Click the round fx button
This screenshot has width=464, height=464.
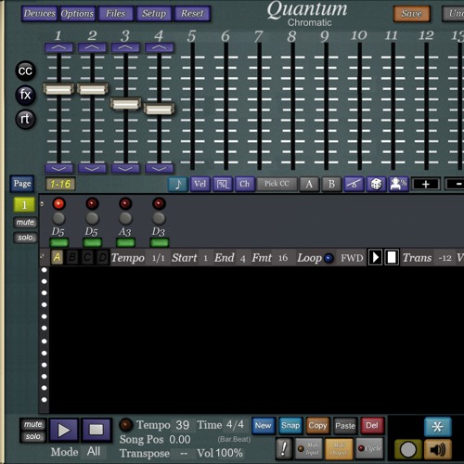[x=25, y=95]
